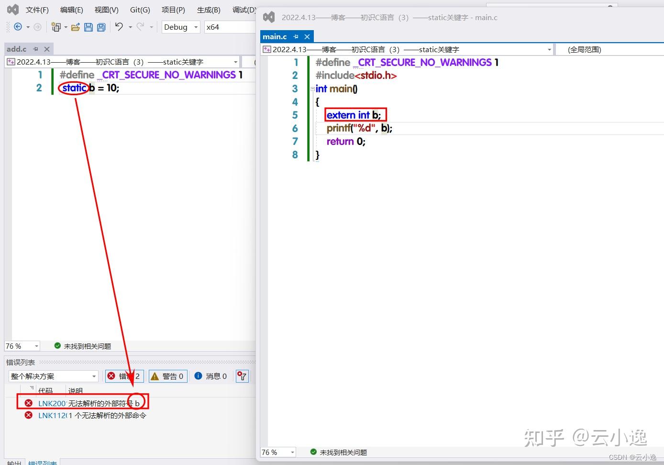
Task: Navigate backward with the blue arrow icon
Action: 18,27
